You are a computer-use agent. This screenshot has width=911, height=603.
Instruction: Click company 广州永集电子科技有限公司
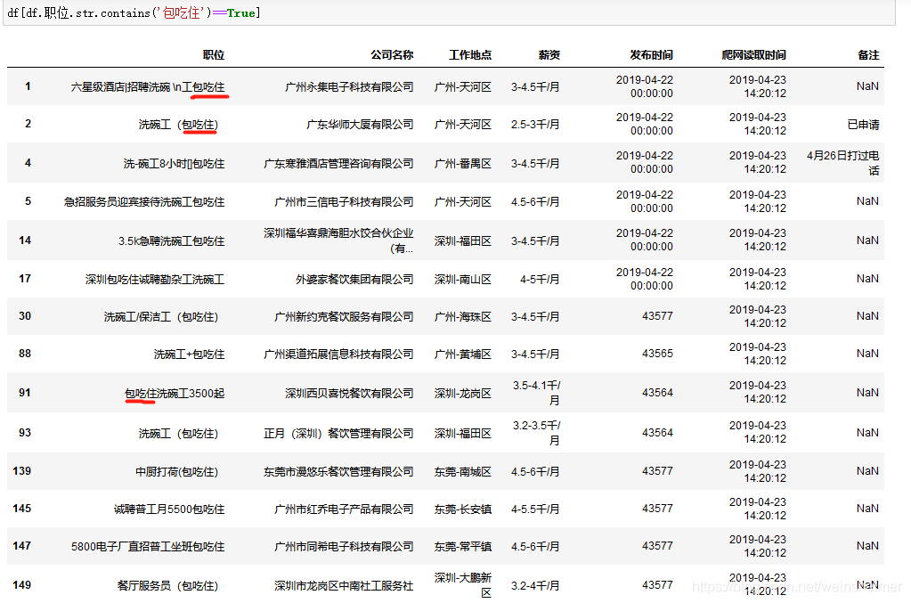[349, 87]
